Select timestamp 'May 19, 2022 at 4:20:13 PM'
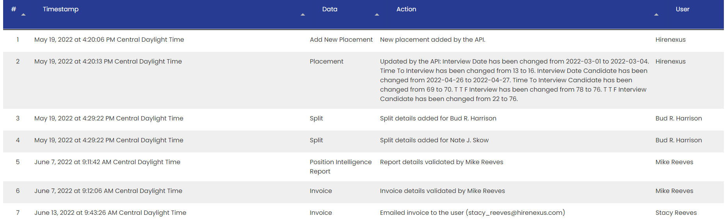This screenshot has width=727, height=223. pos(108,61)
